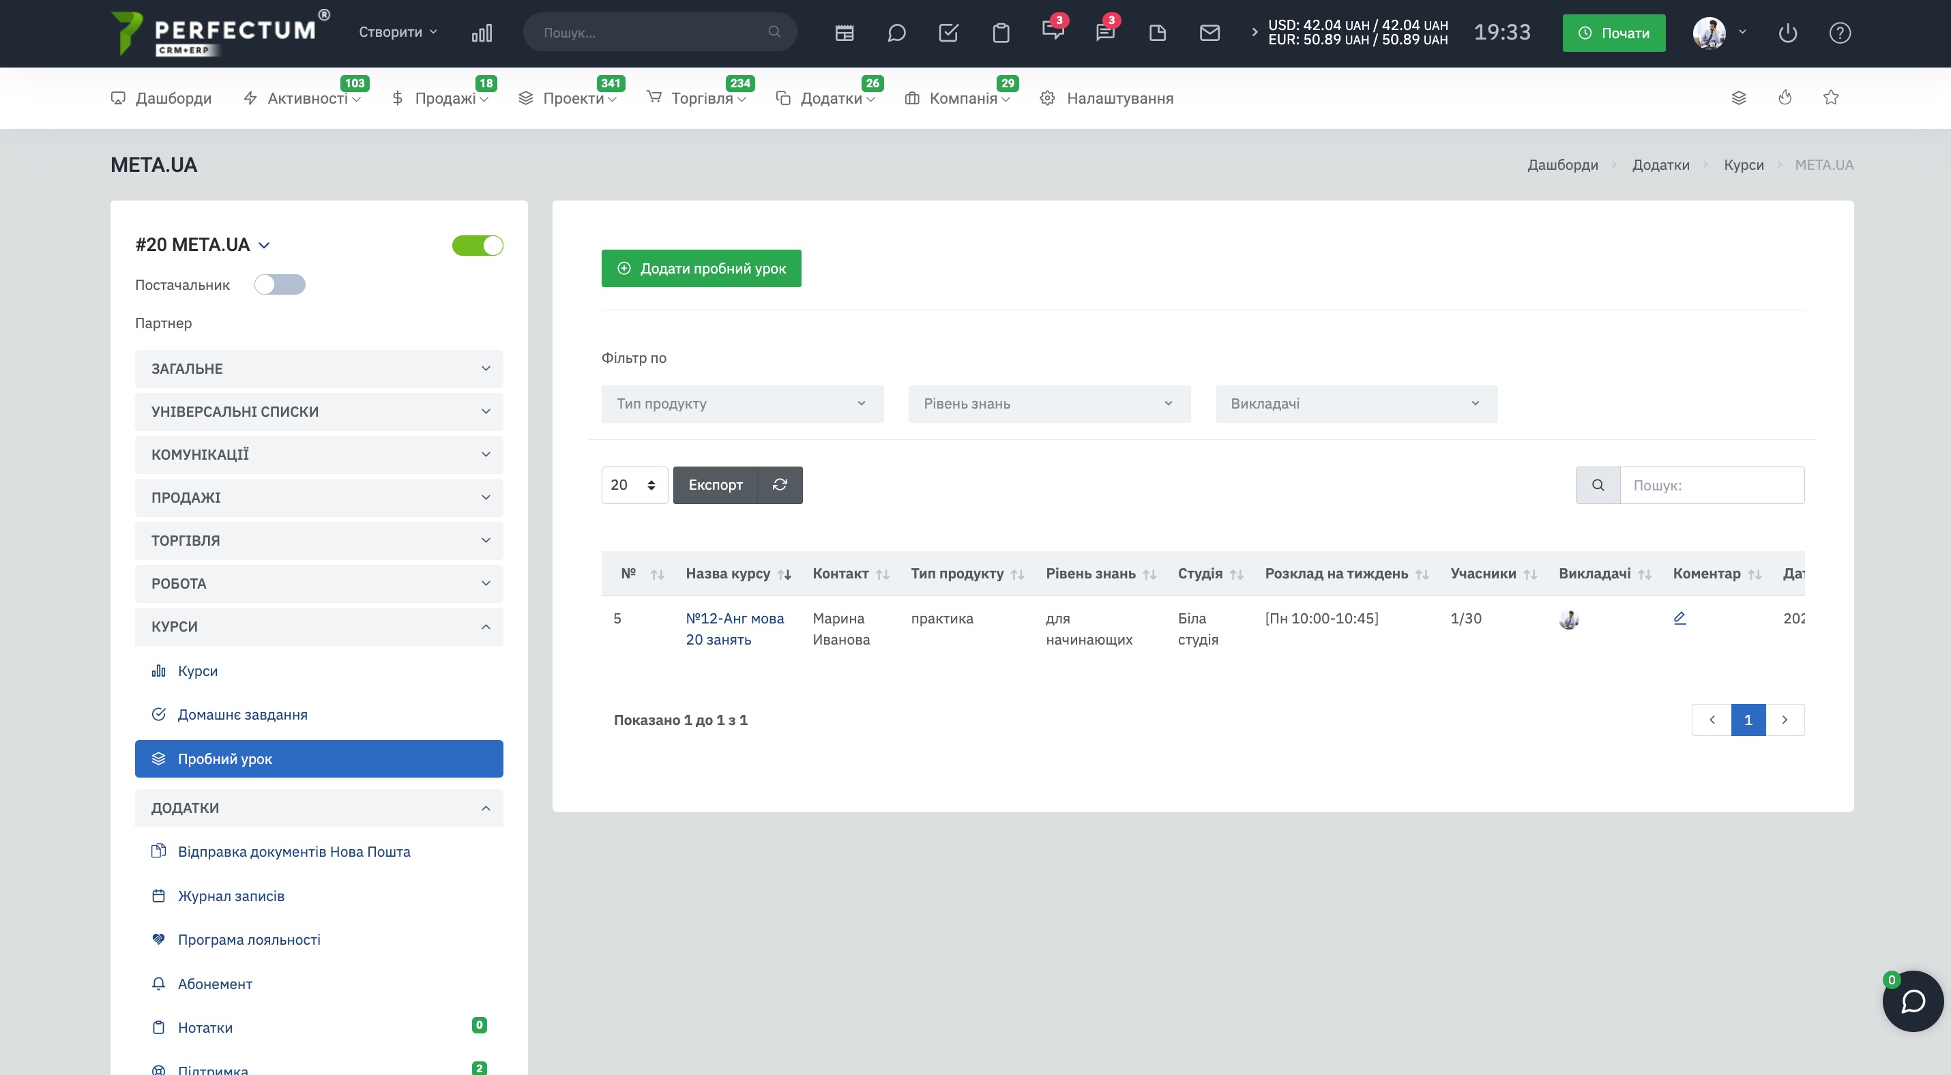Open the document file icon in top bar
This screenshot has height=1075, width=1951.
coord(1157,33)
